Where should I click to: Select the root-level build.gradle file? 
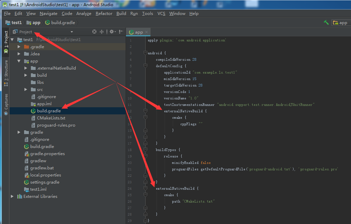tap(42, 147)
